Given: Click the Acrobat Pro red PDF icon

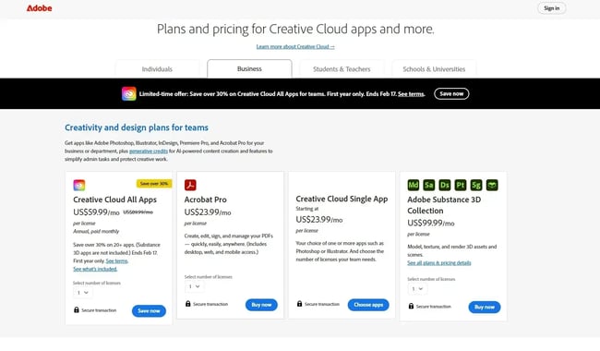Looking at the screenshot, I should (x=190, y=185).
